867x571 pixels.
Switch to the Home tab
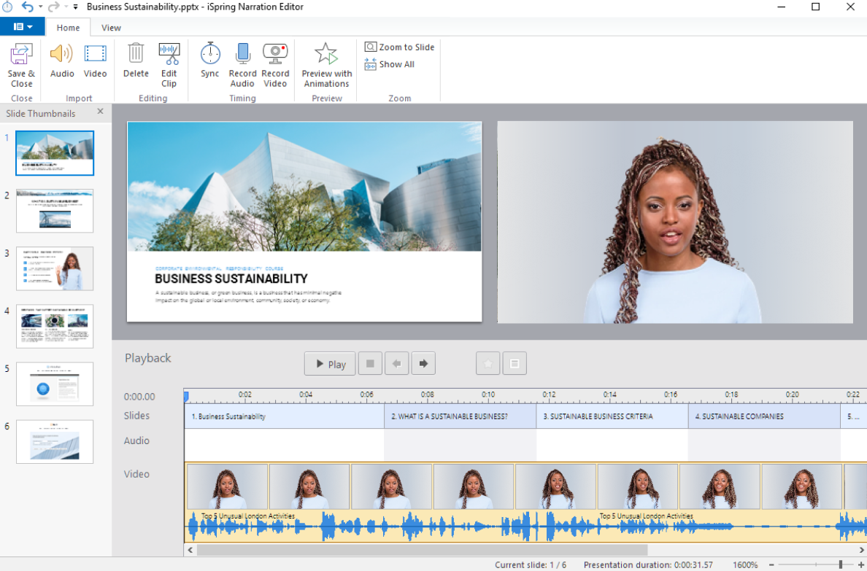click(69, 27)
